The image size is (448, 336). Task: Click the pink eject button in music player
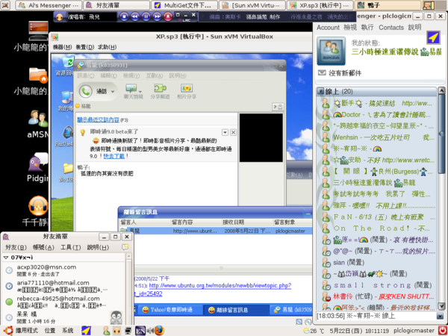tap(168, 16)
